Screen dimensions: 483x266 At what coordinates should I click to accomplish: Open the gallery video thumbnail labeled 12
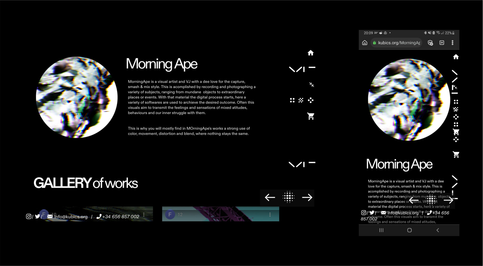[221, 214]
